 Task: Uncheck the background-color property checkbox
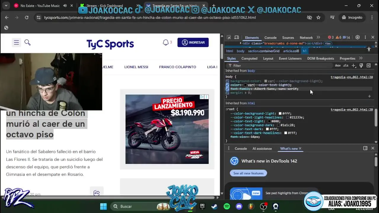coord(227,81)
